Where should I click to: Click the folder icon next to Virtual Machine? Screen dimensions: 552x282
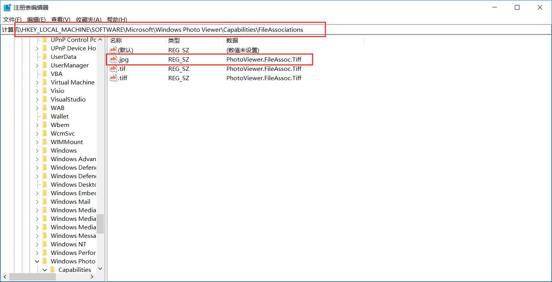(45, 82)
